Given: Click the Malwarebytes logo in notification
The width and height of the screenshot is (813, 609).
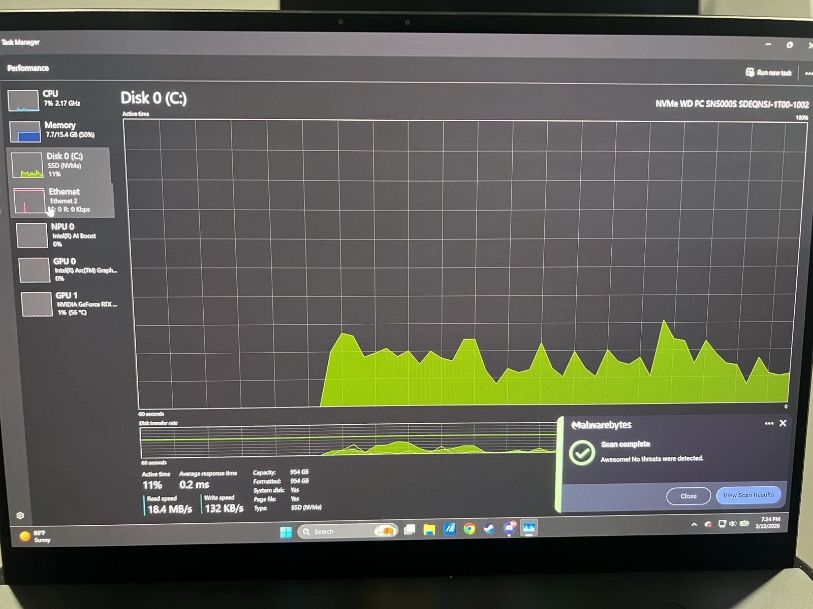Looking at the screenshot, I should coord(602,425).
